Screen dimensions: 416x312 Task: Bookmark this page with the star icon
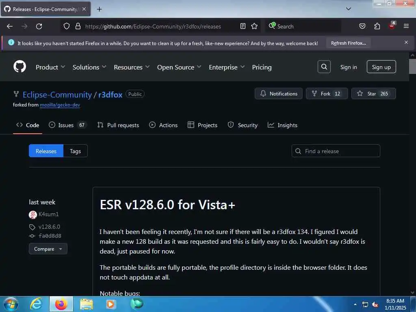(x=254, y=26)
